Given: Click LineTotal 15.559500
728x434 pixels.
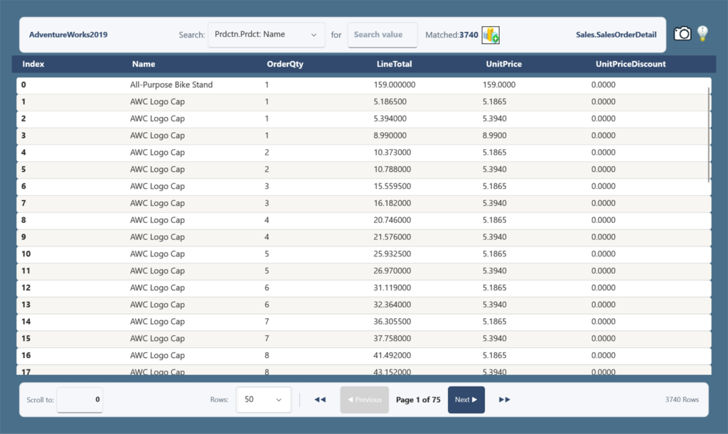Looking at the screenshot, I should [392, 186].
